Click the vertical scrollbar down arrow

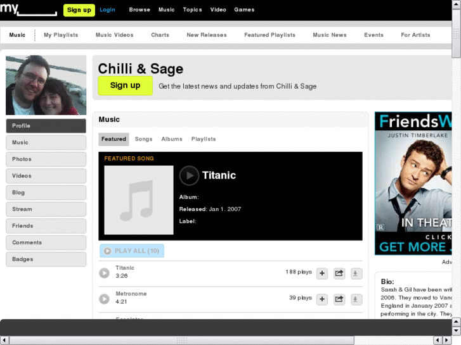coord(456,331)
